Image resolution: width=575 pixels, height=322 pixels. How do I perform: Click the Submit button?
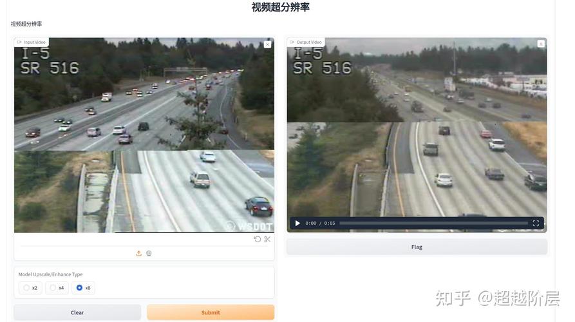coord(211,312)
